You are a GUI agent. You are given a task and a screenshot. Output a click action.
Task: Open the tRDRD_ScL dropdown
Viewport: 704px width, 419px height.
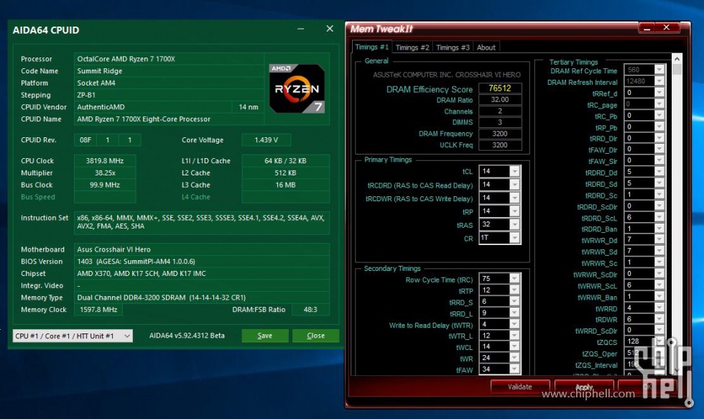[x=659, y=217]
